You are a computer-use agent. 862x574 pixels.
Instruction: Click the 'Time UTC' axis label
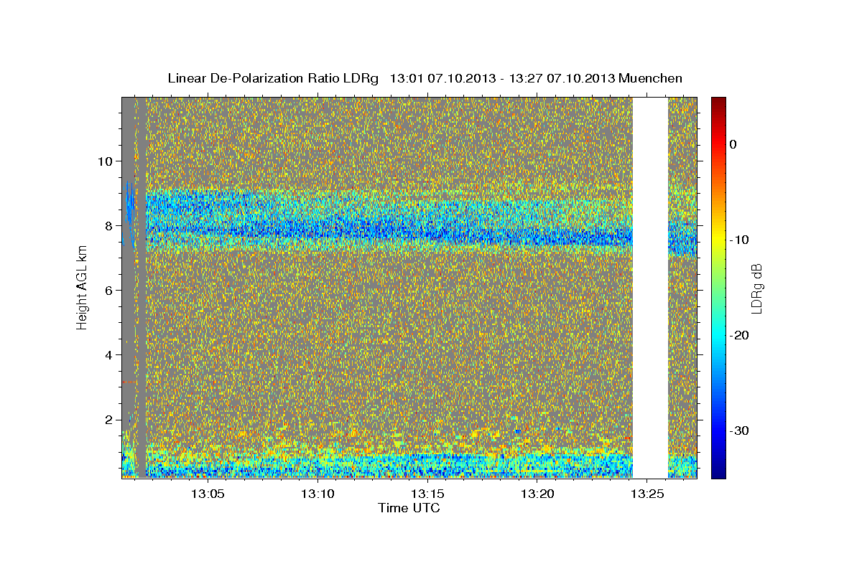click(409, 508)
